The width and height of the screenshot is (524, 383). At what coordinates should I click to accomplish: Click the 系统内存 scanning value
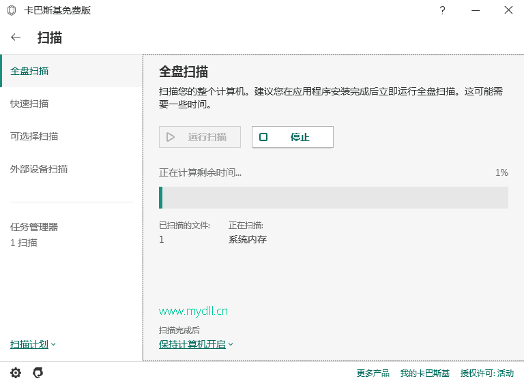pos(248,239)
